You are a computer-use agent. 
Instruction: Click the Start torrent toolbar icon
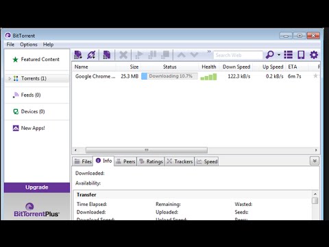139,55
